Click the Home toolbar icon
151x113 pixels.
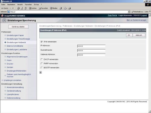pos(25,8)
